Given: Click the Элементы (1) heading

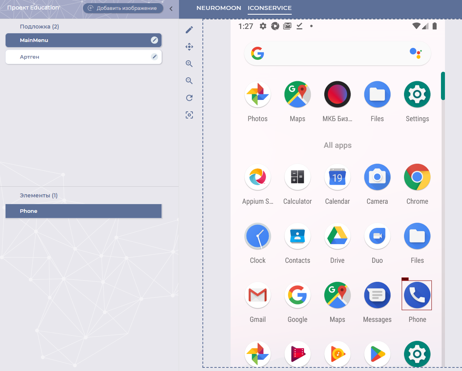Looking at the screenshot, I should (x=38, y=195).
